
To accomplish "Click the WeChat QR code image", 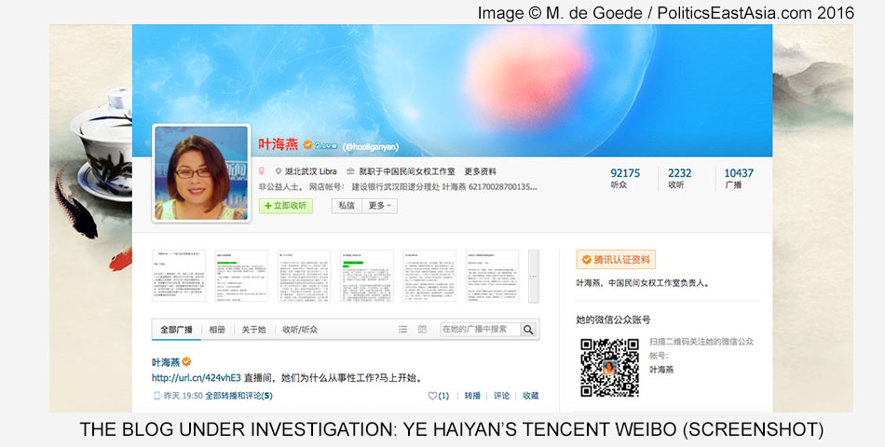I will (609, 368).
